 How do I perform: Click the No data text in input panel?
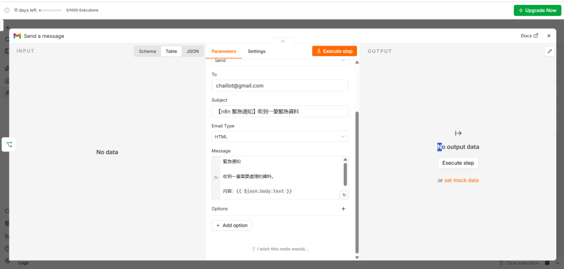(107, 152)
